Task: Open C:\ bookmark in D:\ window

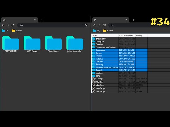Action: [x=5, y=31]
